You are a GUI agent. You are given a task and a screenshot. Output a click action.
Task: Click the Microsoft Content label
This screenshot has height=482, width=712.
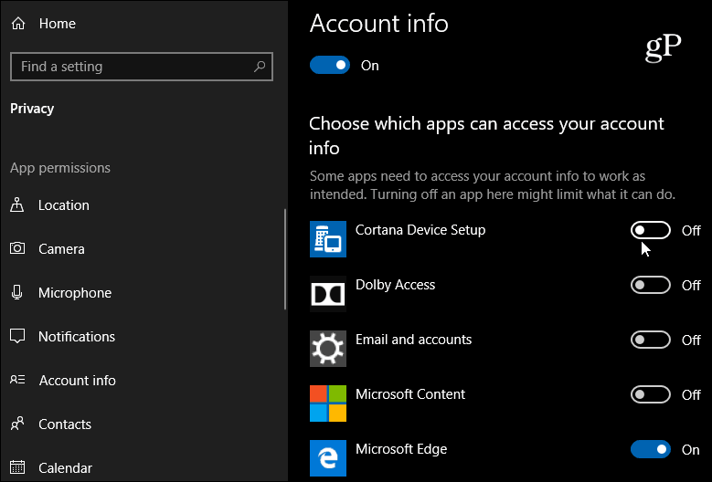410,394
